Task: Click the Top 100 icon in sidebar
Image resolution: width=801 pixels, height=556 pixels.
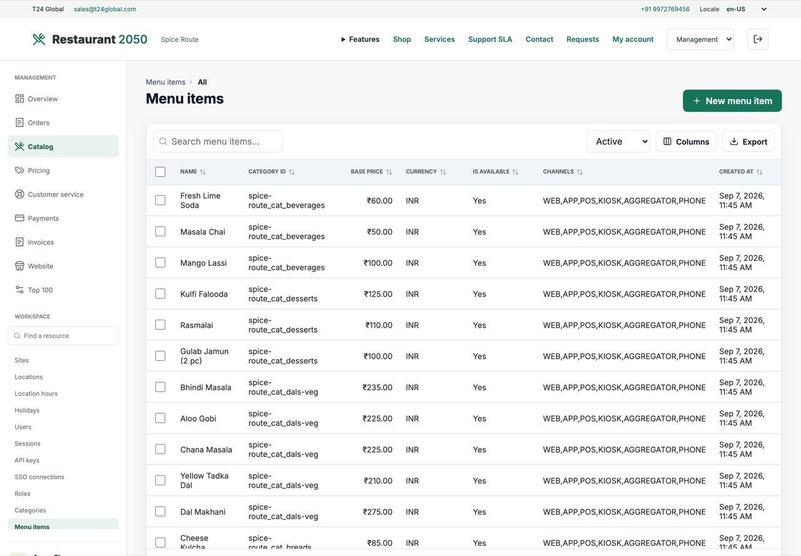Action: (19, 290)
